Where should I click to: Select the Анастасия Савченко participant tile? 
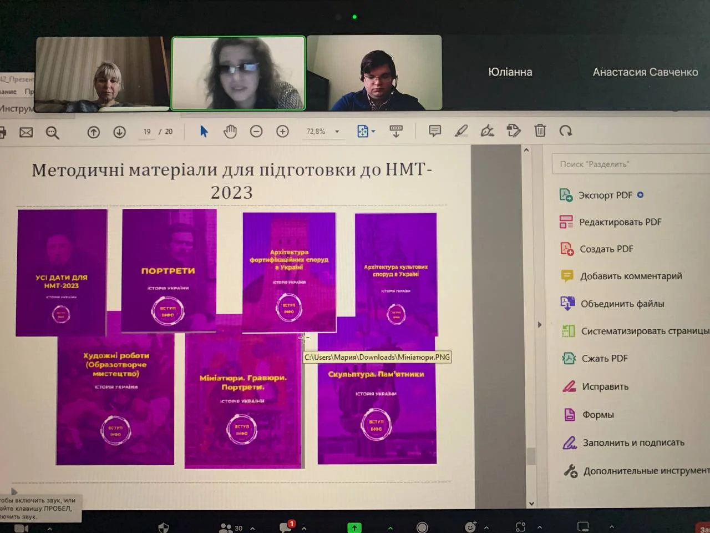tap(645, 72)
